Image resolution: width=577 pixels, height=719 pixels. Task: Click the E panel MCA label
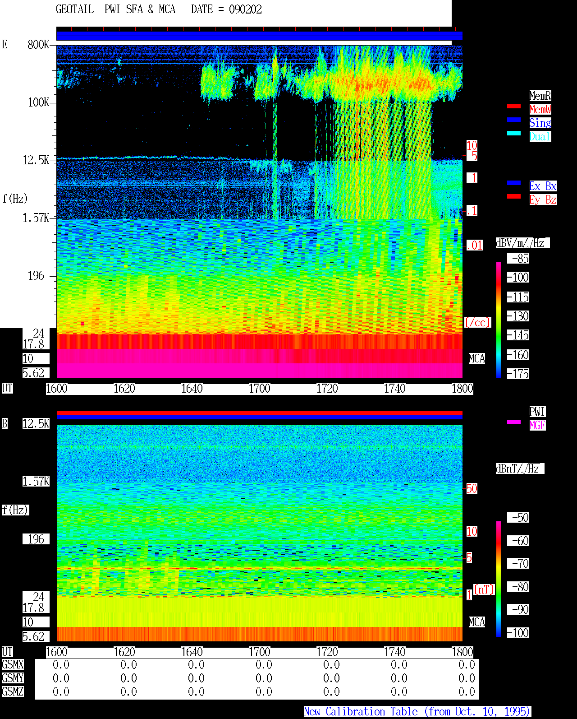coord(477,358)
